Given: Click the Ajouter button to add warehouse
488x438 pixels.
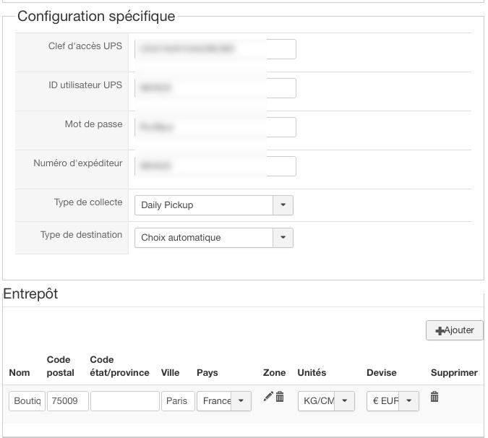Looking at the screenshot, I should point(455,330).
